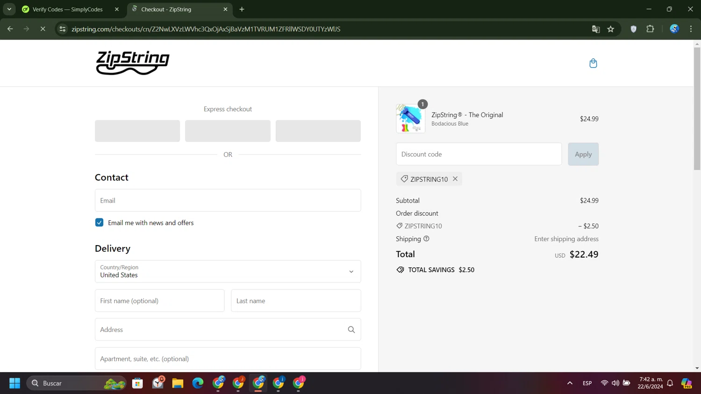Bookmark this page with the star icon
Screen dimensions: 701x394
[x=610, y=29]
